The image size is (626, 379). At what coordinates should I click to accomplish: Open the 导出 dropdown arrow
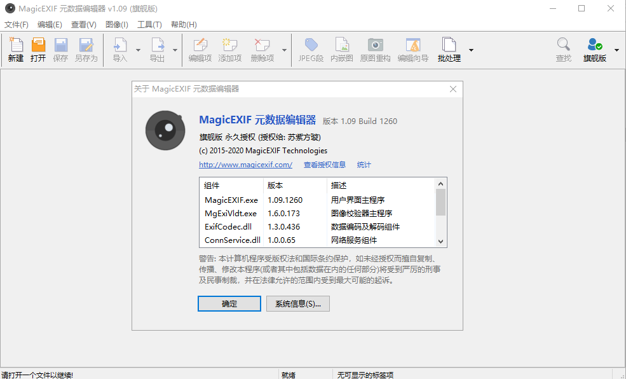(175, 50)
